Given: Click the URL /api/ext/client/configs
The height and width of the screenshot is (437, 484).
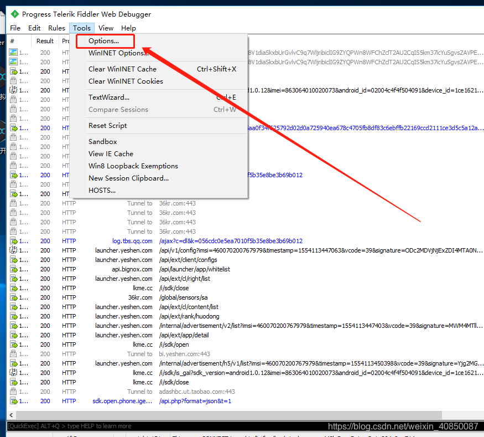Looking at the screenshot, I should (188, 260).
